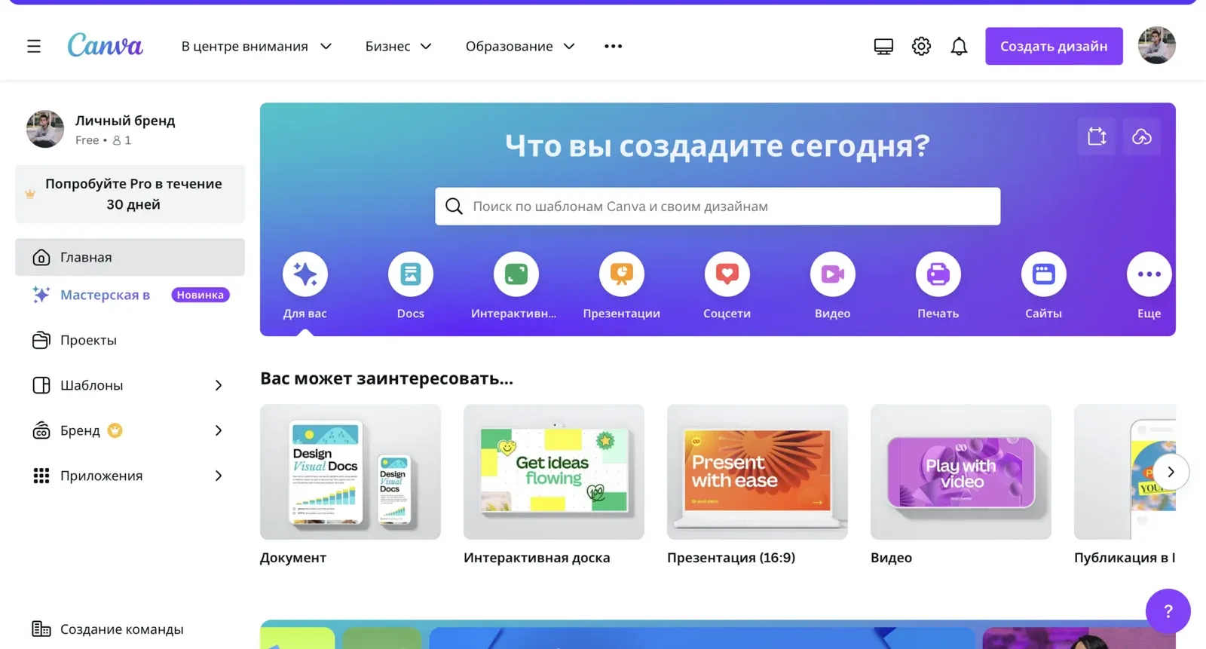Select the Соцсети heart icon
Viewport: 1206px width, 649px height.
pyautogui.click(x=727, y=274)
